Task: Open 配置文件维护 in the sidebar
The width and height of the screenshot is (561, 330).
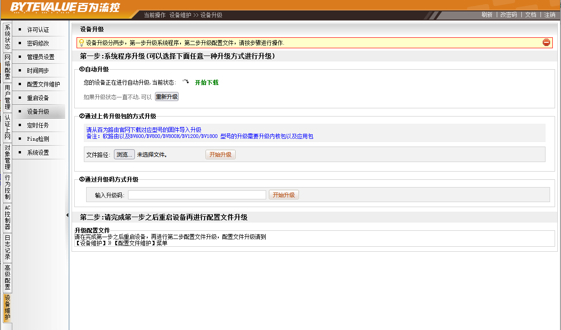Action: click(43, 84)
